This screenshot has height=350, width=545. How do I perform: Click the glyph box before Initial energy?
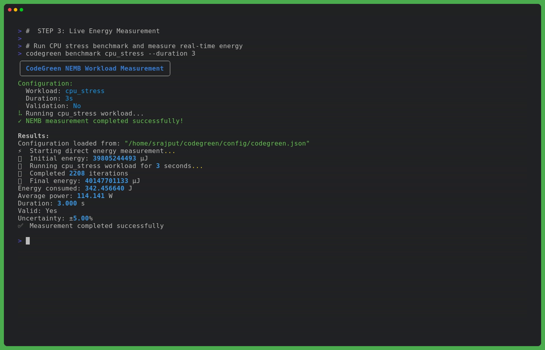20,159
